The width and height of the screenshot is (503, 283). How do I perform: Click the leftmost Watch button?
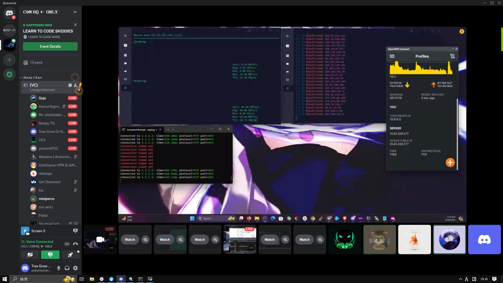pos(130,239)
